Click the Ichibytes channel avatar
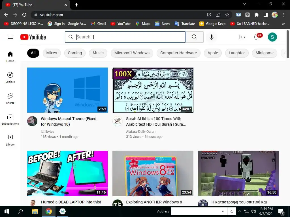The height and width of the screenshot is (217, 290). 32,121
